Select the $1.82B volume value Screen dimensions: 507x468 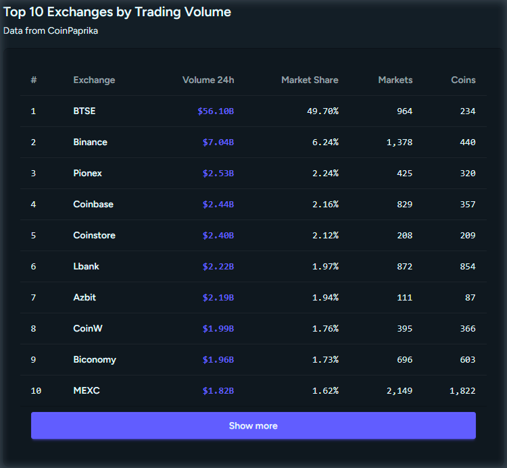(x=218, y=390)
